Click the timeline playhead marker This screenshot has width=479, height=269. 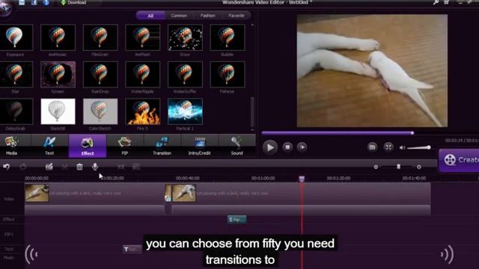point(302,179)
